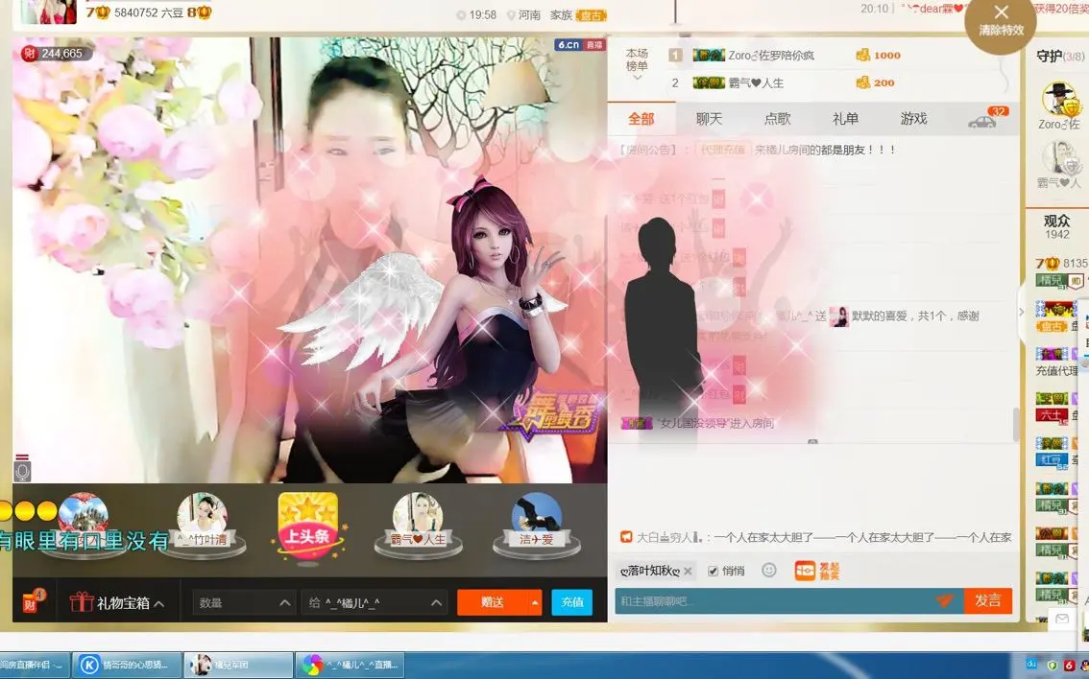This screenshot has width=1089, height=679.
Task: Click the paper plane icon in chat box
Action: 945,600
